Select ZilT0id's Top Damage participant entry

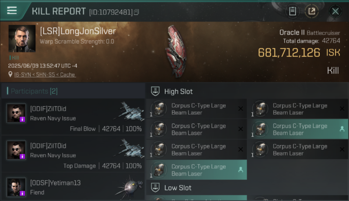[73, 153]
